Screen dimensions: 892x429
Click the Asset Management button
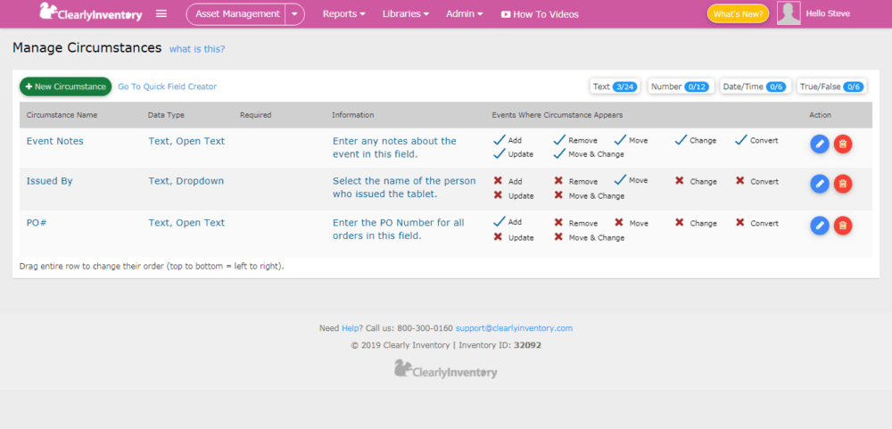[236, 14]
